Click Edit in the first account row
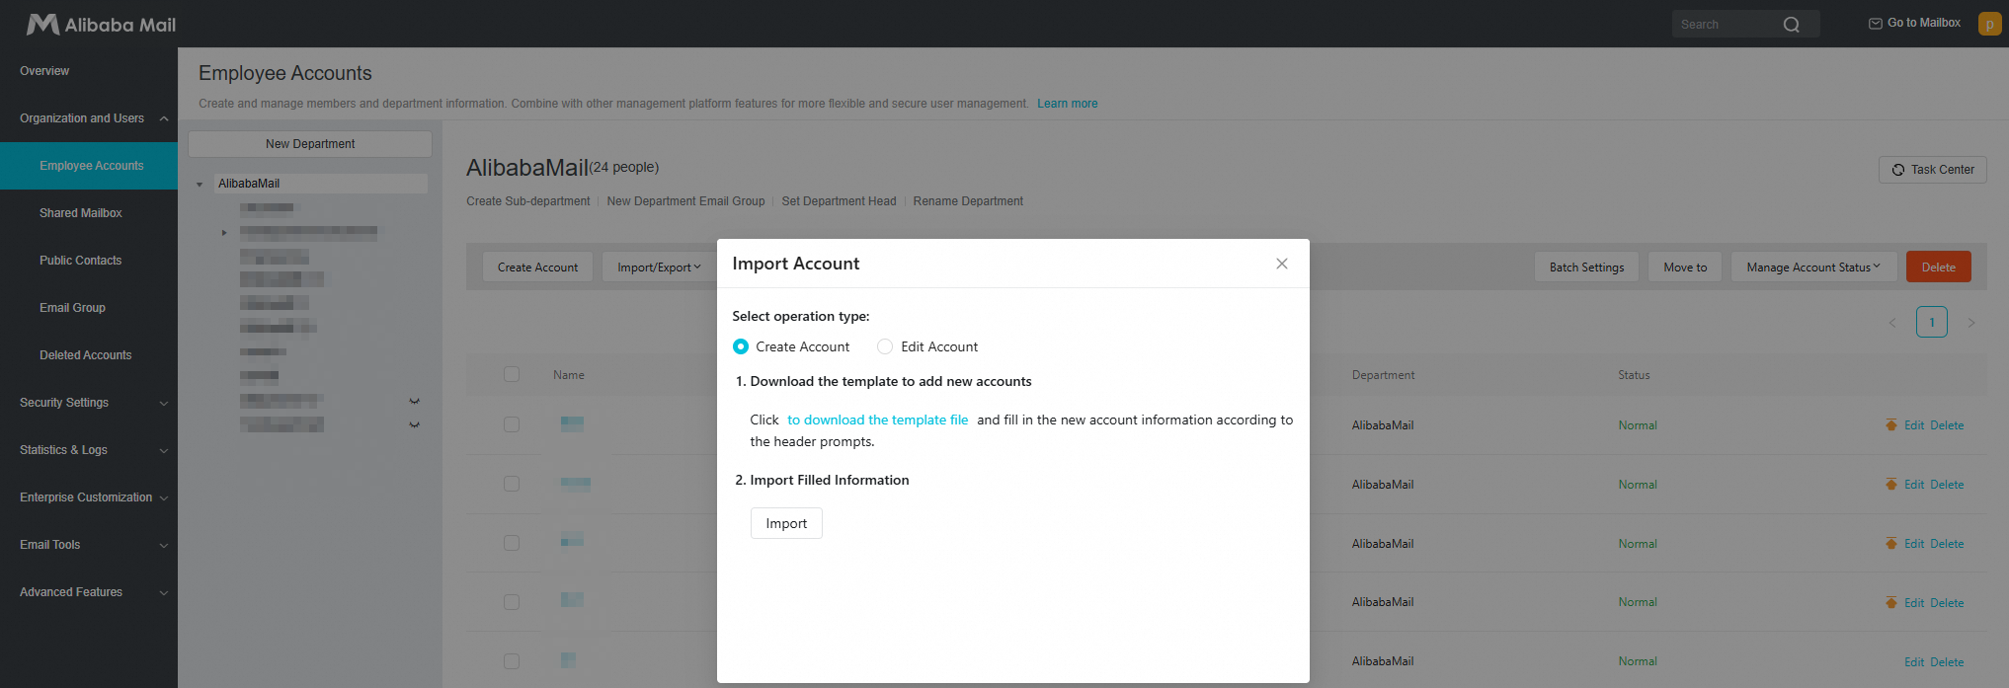The height and width of the screenshot is (688, 2009). 1914,425
